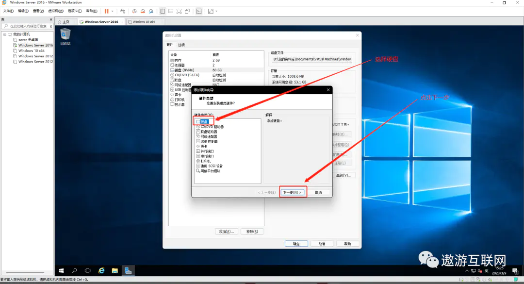Viewport: 524px width, 284px height.
Task: Open File Explorer in the guest taskbar
Action: (x=115, y=270)
